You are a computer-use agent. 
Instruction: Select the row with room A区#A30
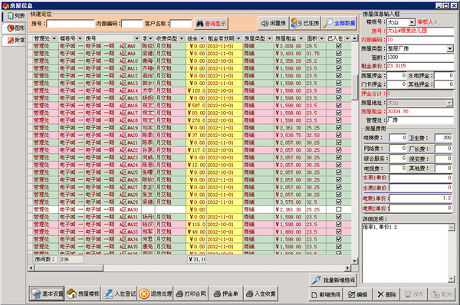189,209
